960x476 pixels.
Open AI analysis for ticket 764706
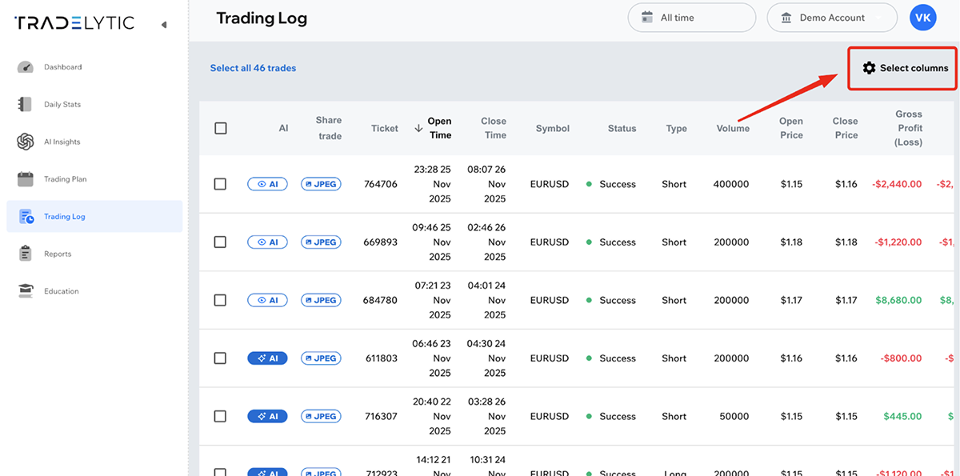(x=267, y=184)
